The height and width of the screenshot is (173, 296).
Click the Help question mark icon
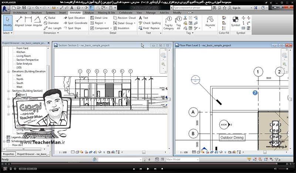pyautogui.click(x=263, y=8)
